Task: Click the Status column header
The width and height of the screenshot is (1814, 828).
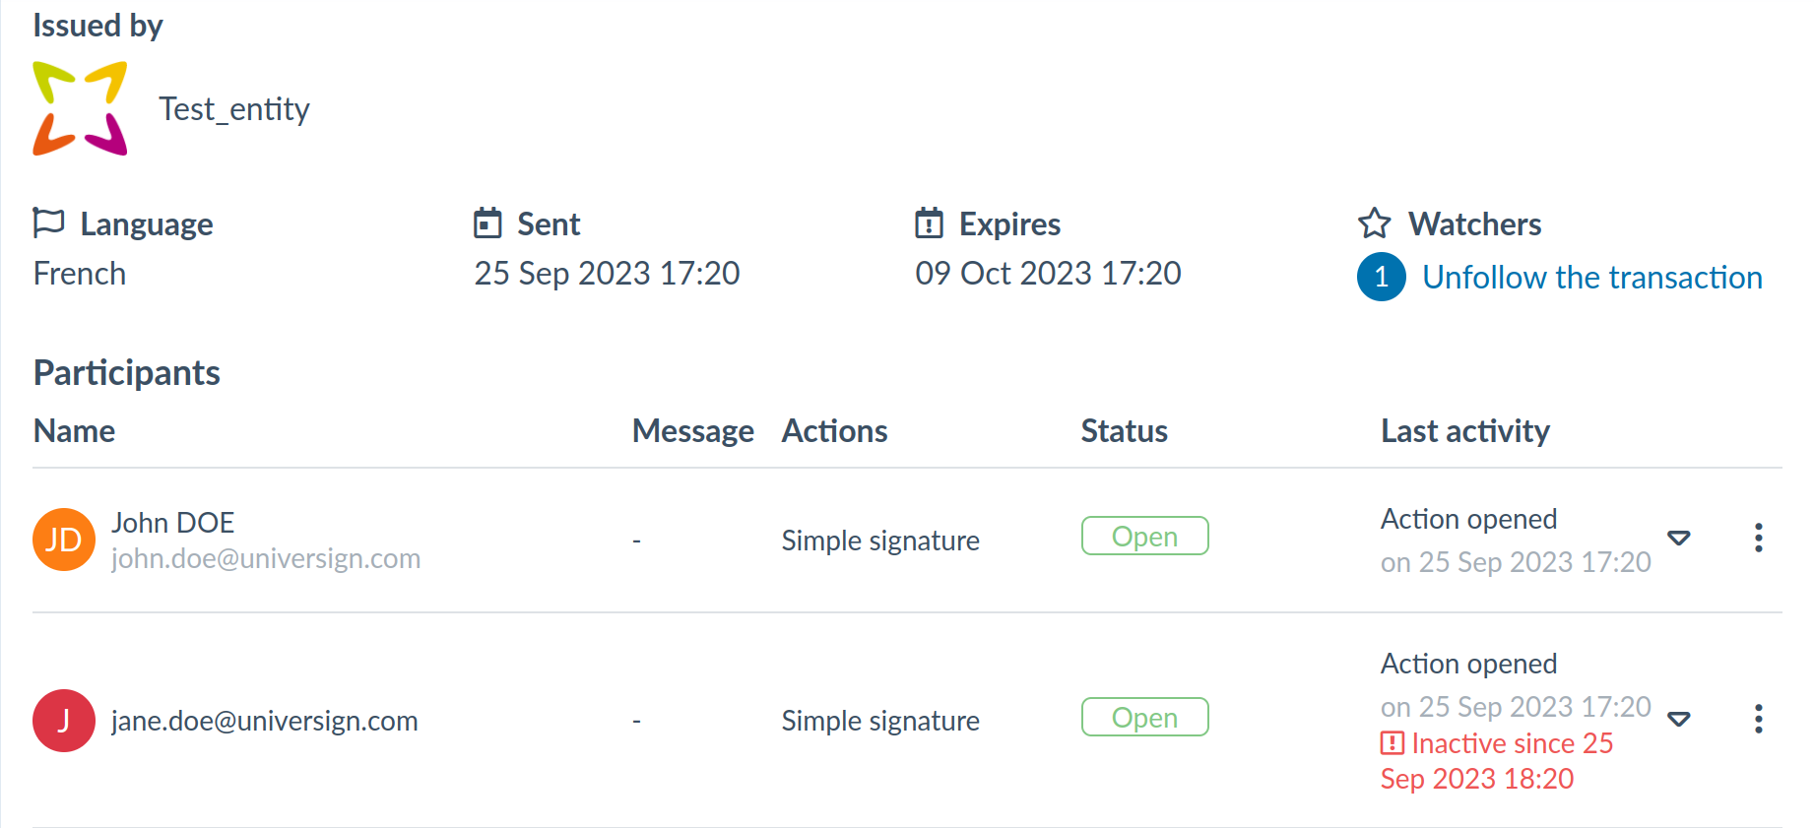Action: (x=1124, y=431)
